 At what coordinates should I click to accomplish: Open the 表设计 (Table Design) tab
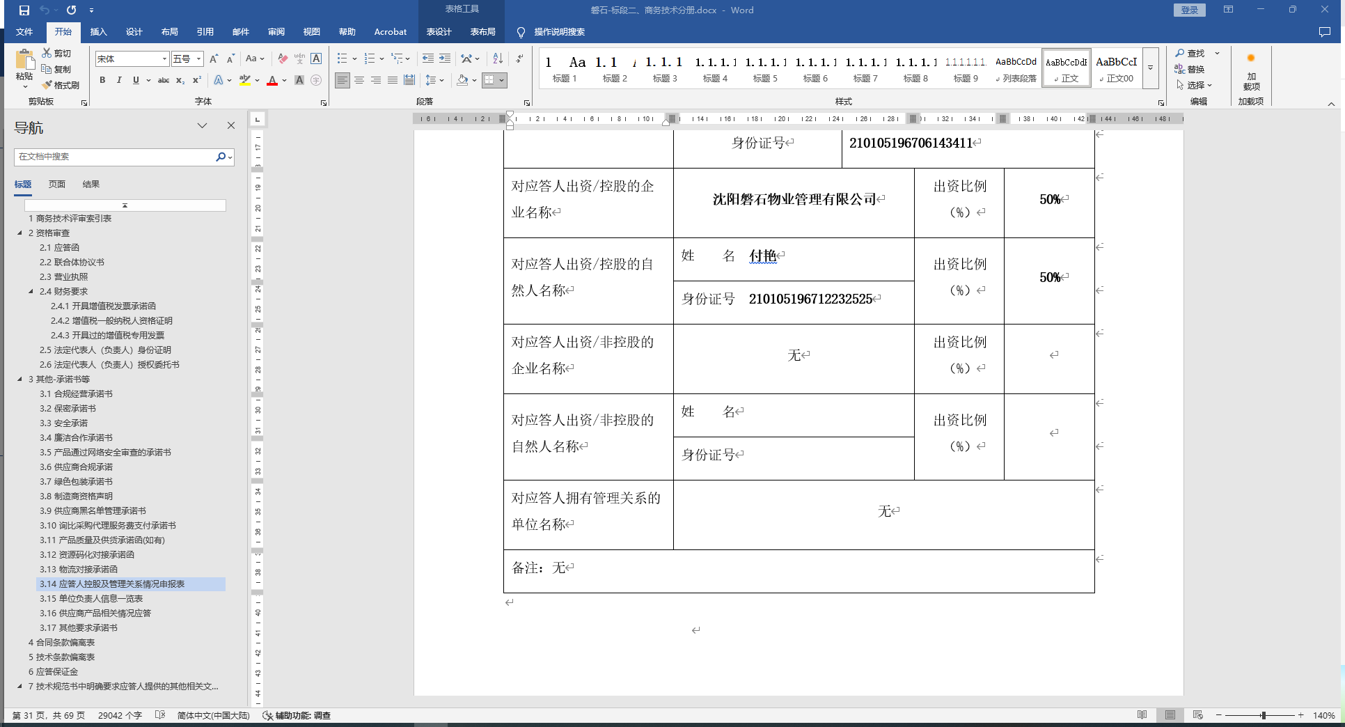click(439, 32)
